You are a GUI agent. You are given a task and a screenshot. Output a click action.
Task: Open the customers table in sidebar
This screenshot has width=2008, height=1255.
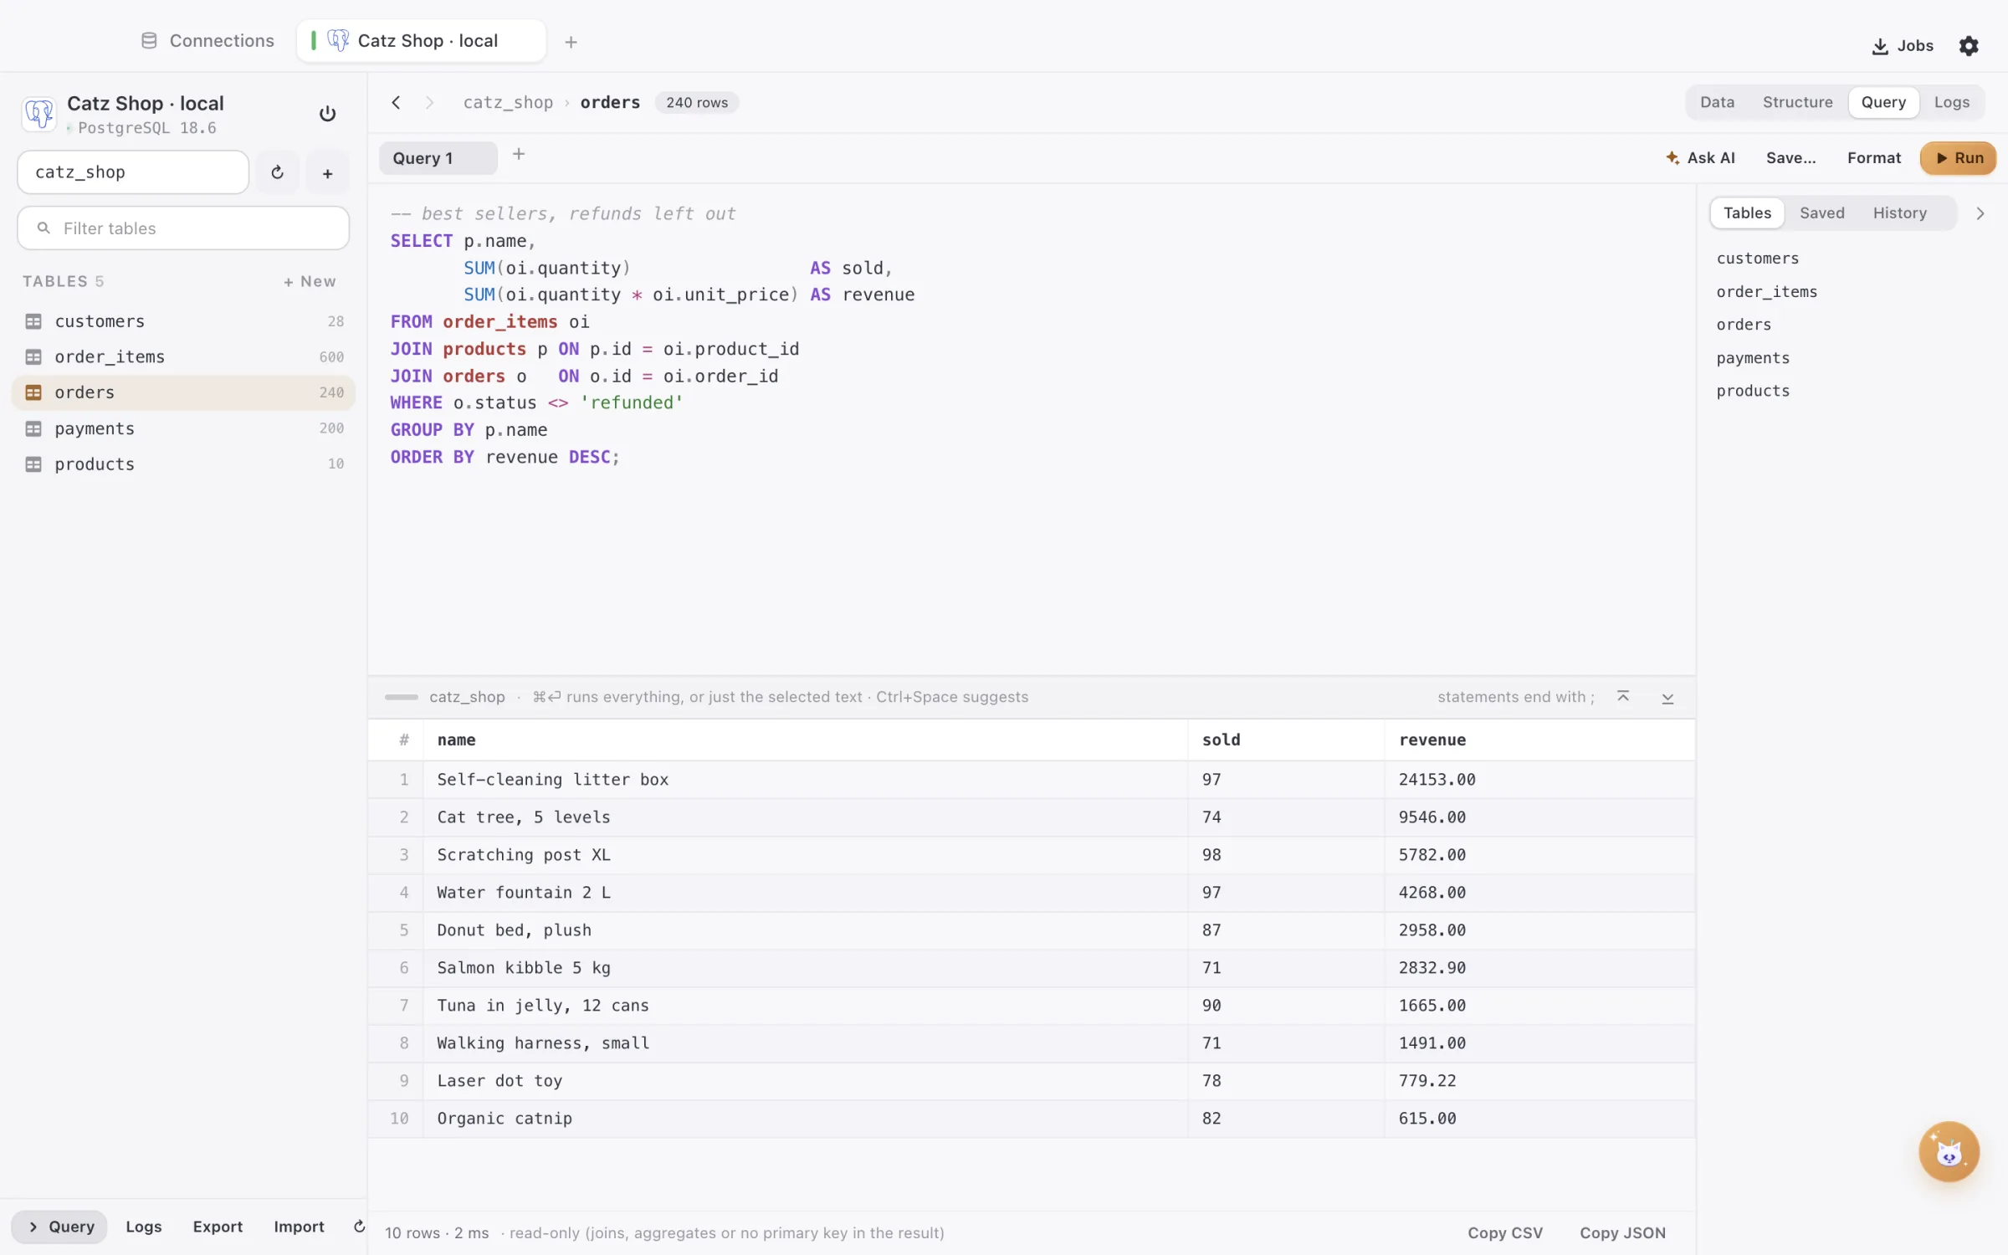[x=183, y=321]
